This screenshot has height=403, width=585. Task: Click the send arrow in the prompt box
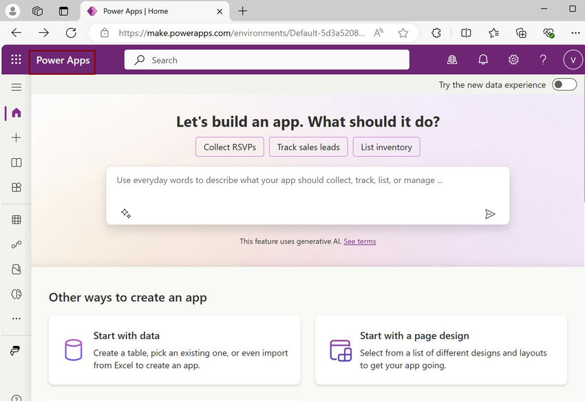click(x=491, y=214)
